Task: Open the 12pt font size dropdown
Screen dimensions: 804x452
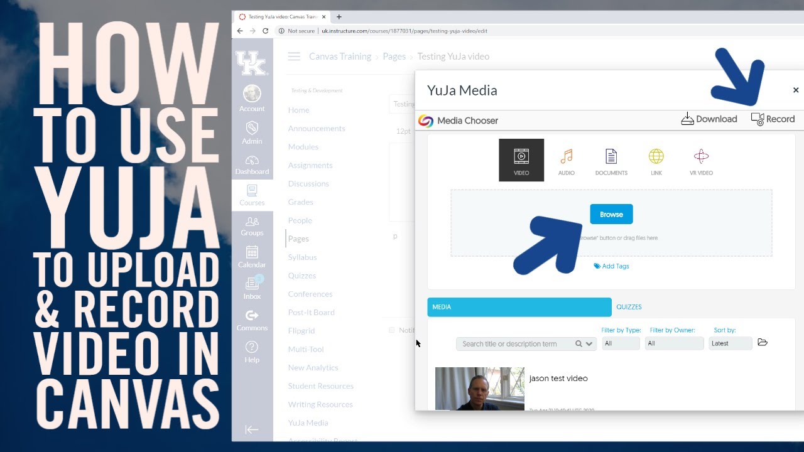Action: pos(403,132)
